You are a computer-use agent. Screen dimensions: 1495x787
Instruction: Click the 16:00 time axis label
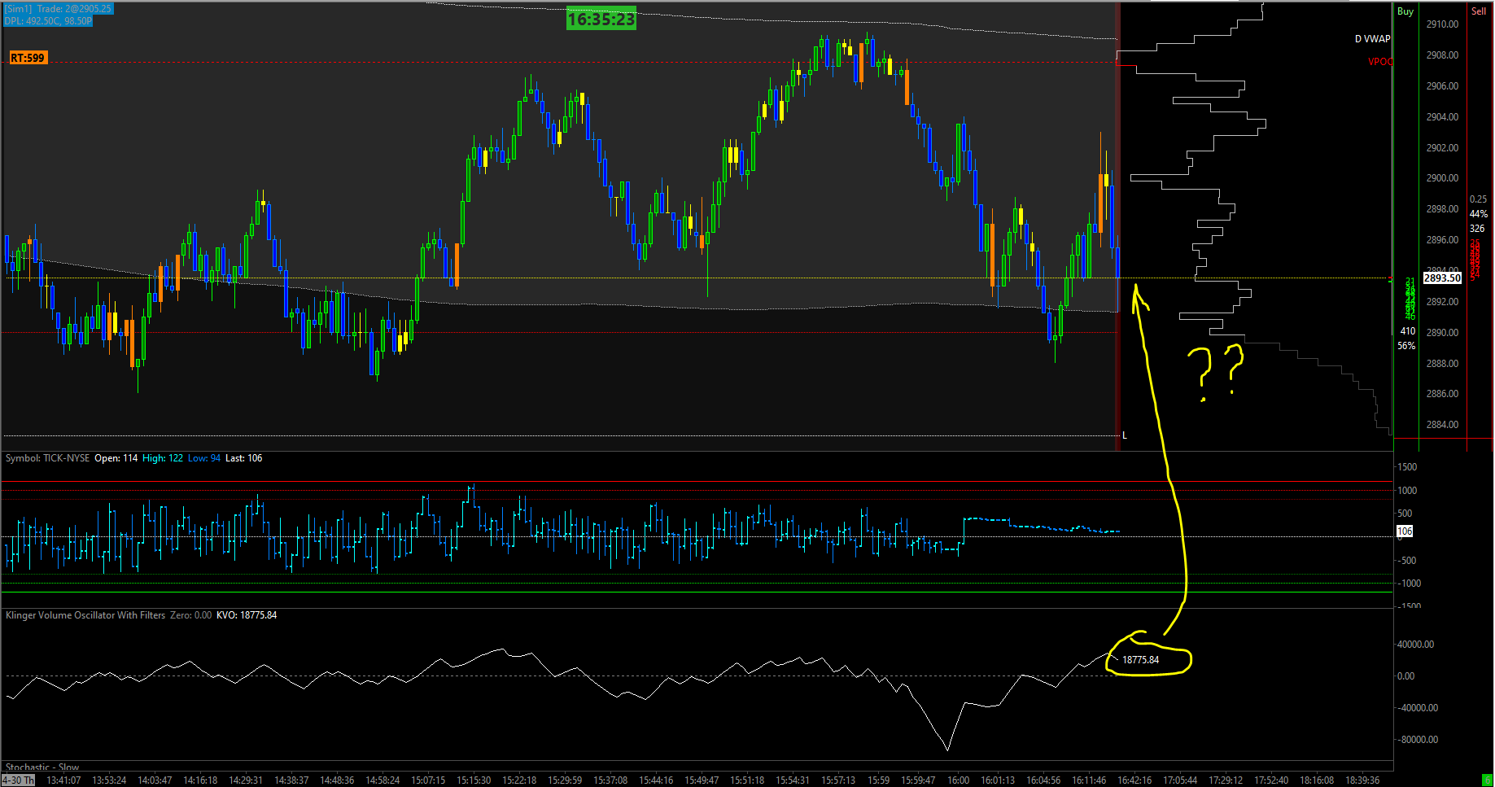point(959,780)
